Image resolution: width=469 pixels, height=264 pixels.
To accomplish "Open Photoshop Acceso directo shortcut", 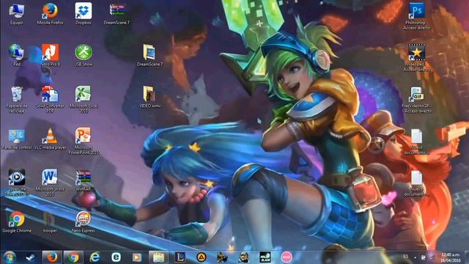I will [417, 16].
